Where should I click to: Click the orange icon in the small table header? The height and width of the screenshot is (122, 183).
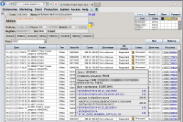[176, 19]
